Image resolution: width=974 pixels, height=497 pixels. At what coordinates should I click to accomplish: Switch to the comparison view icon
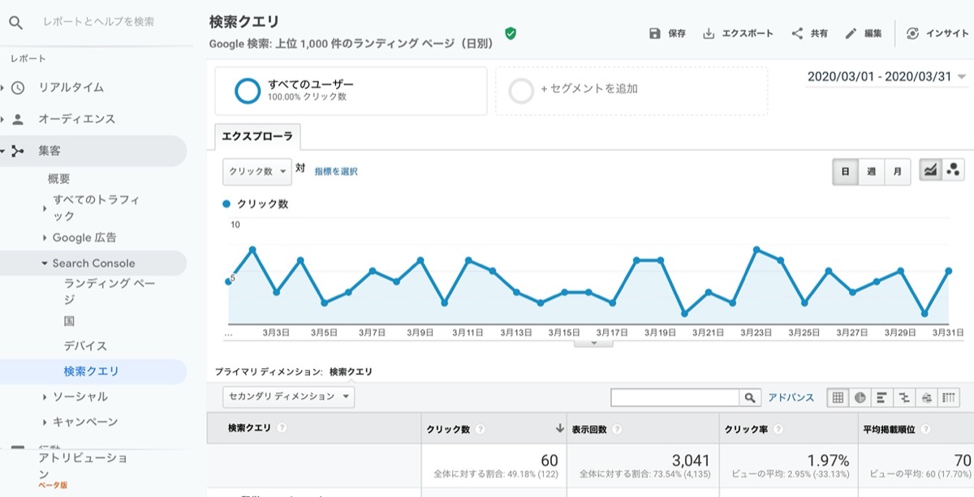[904, 397]
